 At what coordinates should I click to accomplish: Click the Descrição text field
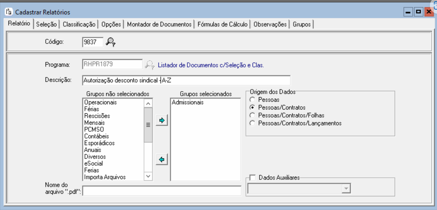(x=186, y=80)
